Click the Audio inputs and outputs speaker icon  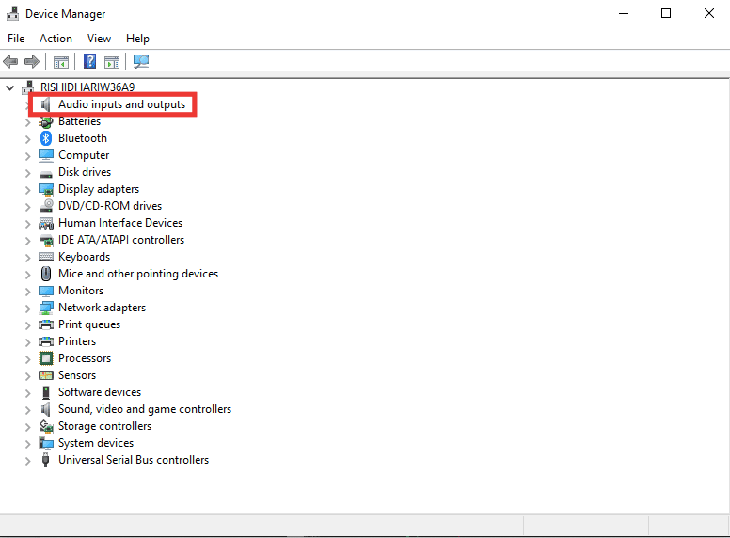45,104
